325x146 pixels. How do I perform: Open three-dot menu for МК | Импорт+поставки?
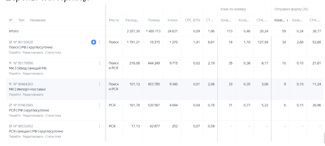click(x=100, y=84)
